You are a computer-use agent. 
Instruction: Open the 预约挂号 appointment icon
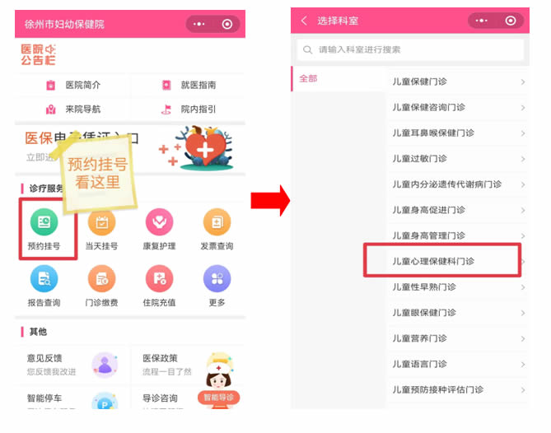[44, 222]
